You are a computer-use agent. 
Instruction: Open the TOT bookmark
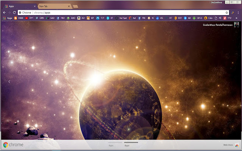pyautogui.click(x=101, y=18)
